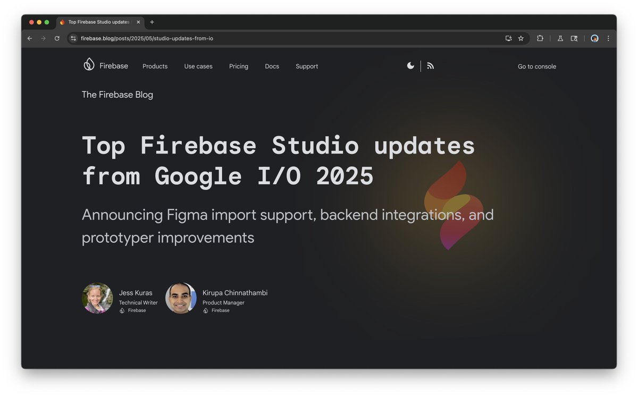This screenshot has width=638, height=397.
Task: Click the browser forward arrow
Action: click(44, 38)
